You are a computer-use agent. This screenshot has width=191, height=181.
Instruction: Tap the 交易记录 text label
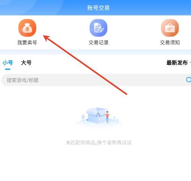click(x=99, y=43)
